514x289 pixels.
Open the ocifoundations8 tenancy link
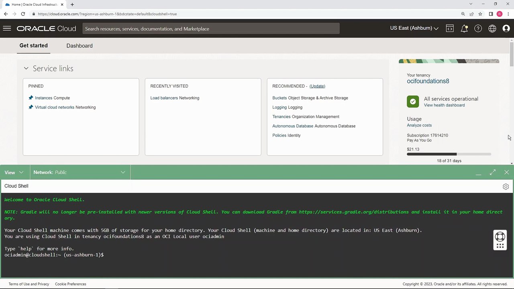coord(428,81)
